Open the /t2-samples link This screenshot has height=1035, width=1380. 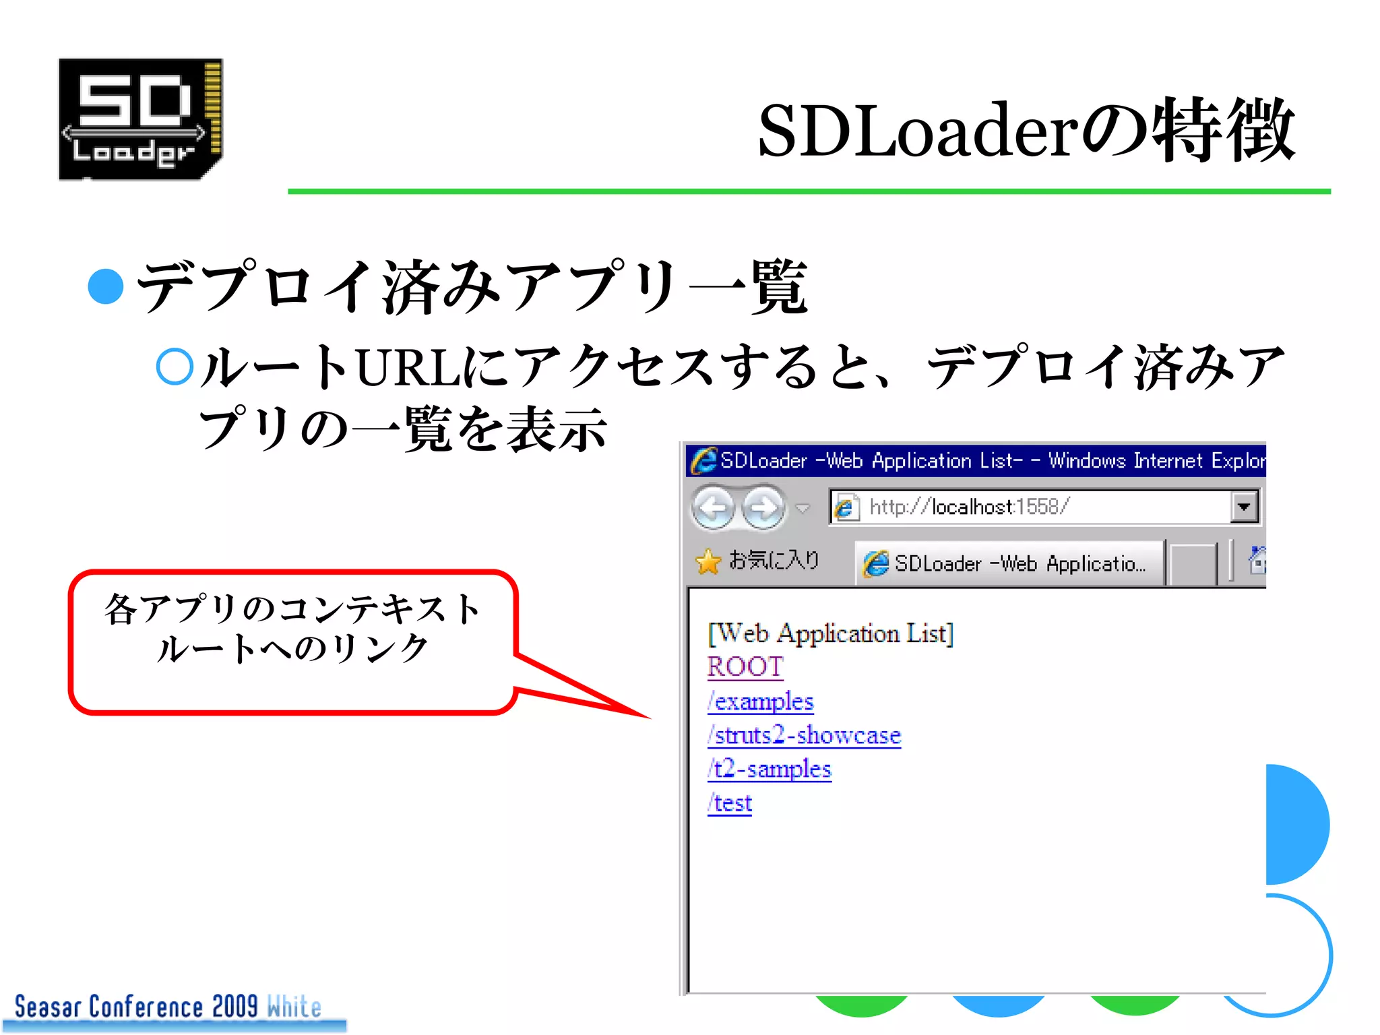770,769
